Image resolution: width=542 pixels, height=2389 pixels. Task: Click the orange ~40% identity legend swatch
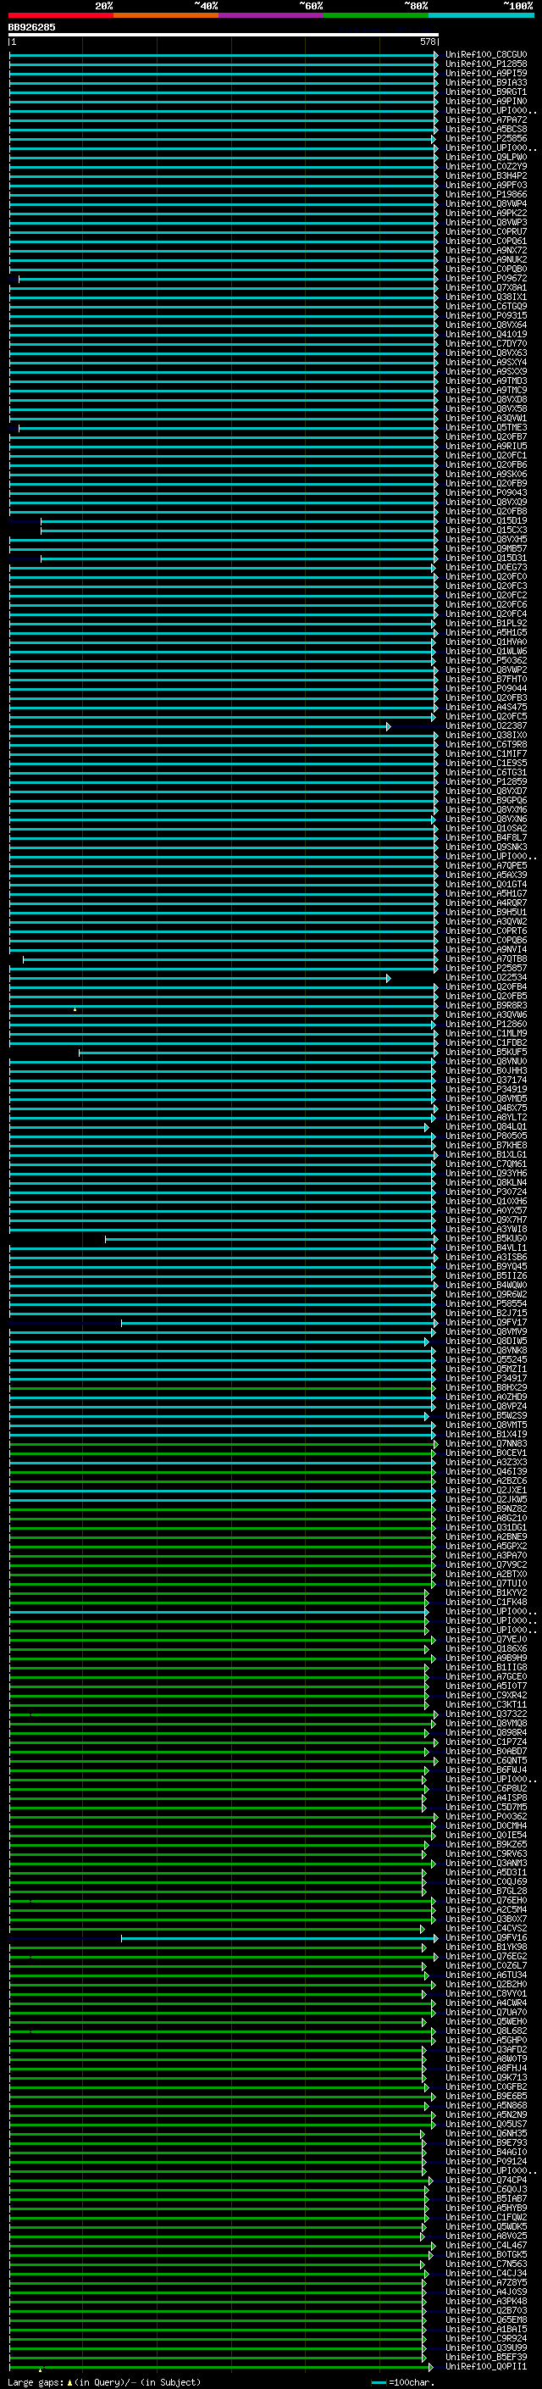click(x=166, y=15)
